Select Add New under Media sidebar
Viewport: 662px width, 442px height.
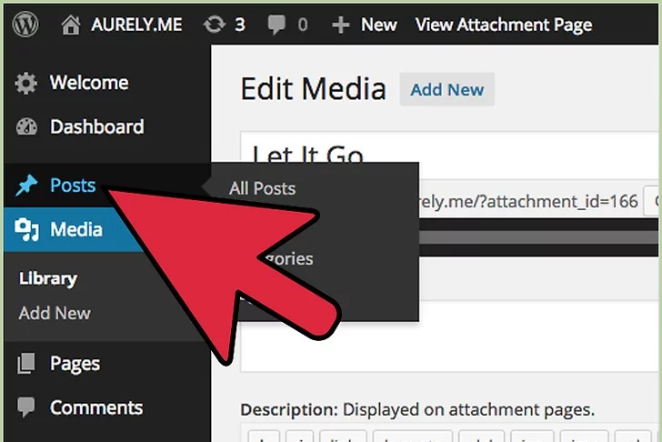click(x=55, y=313)
